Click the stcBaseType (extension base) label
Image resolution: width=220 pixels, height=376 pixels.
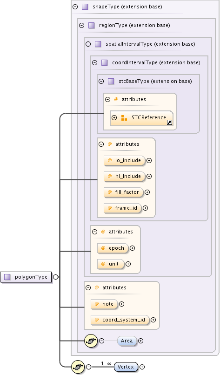tap(155, 81)
